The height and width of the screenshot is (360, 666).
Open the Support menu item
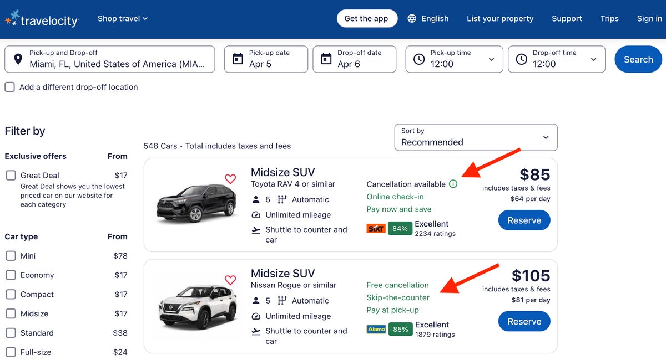coord(566,18)
